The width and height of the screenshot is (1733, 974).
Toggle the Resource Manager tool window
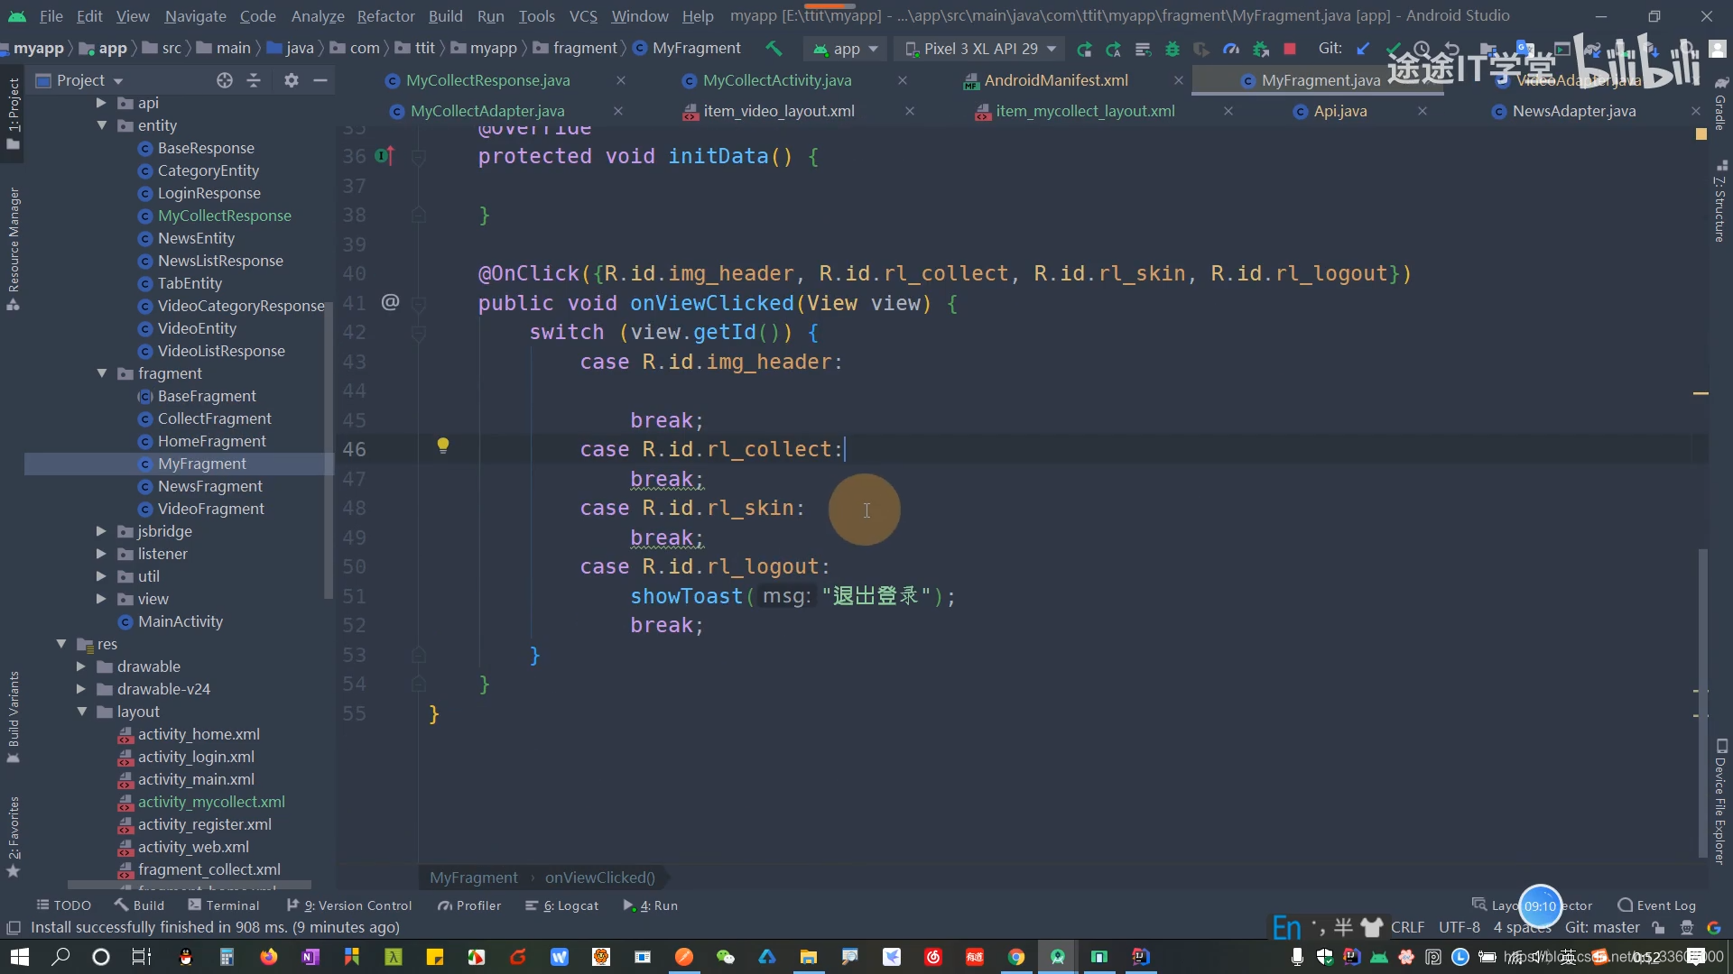(x=13, y=249)
